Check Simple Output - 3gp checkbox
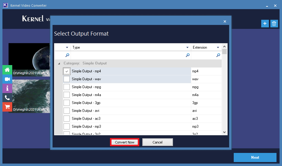282x166 pixels. click(x=67, y=103)
